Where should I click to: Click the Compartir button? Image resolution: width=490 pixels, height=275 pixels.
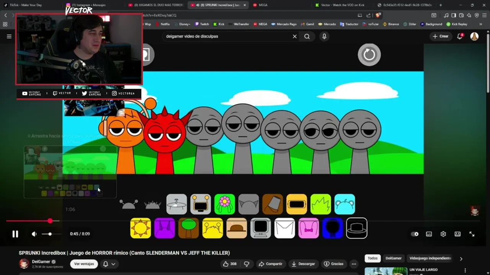click(x=270, y=264)
